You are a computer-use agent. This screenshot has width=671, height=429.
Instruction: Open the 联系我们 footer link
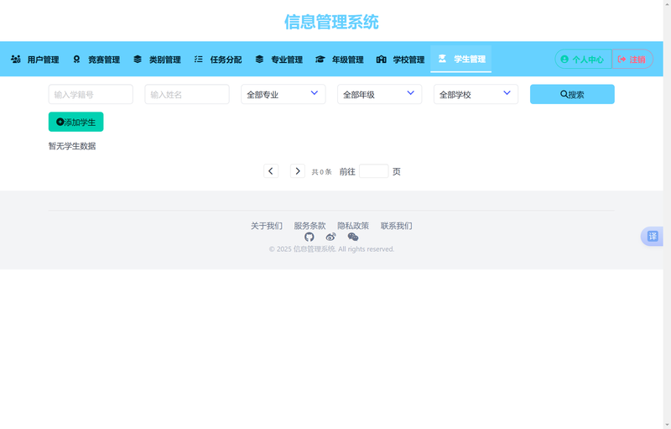click(x=396, y=226)
